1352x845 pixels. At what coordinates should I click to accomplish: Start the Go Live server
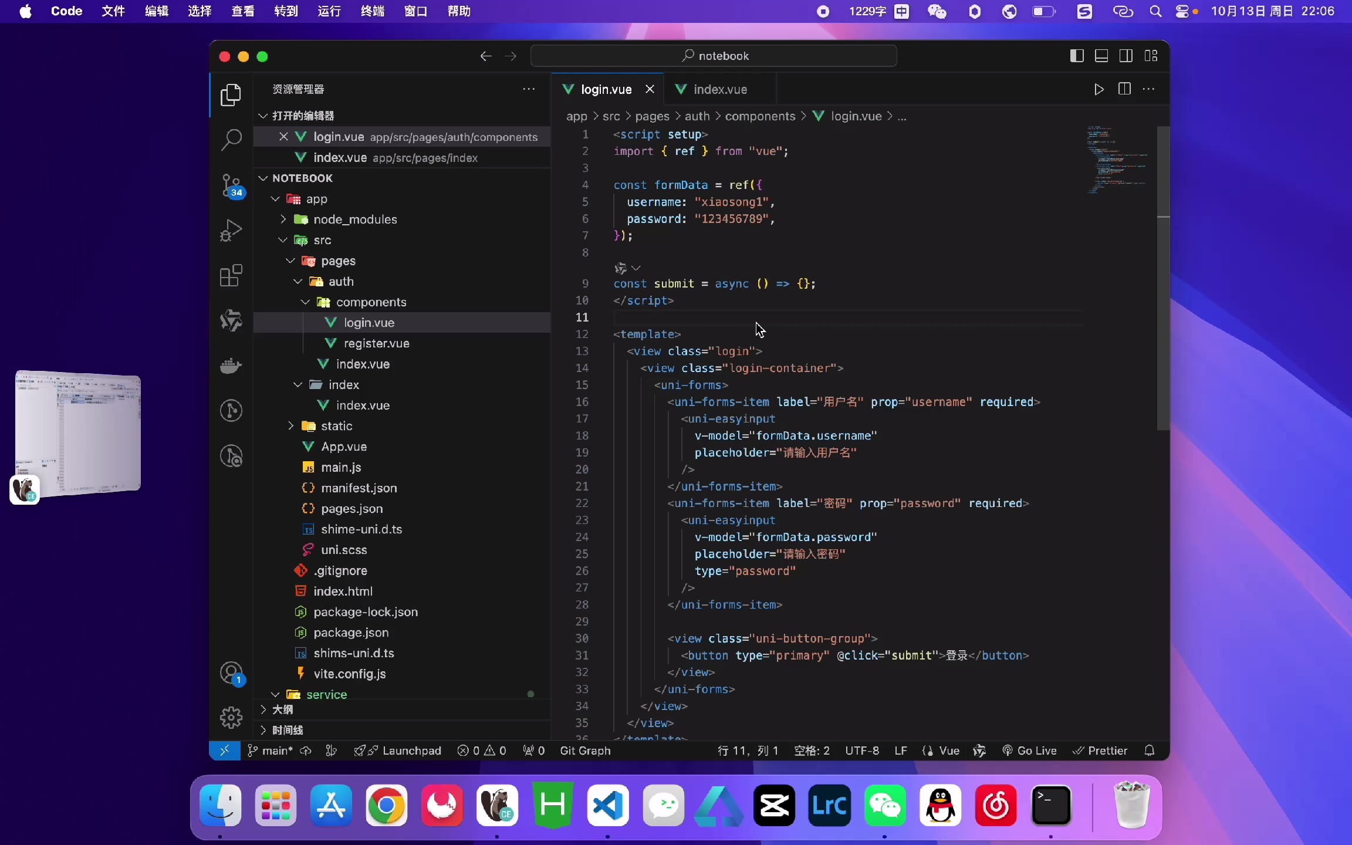pyautogui.click(x=1029, y=751)
